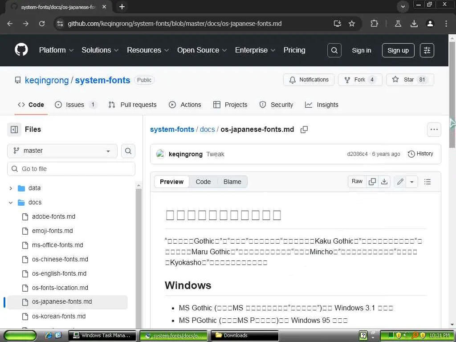Expand the Open Source menu

tap(202, 50)
